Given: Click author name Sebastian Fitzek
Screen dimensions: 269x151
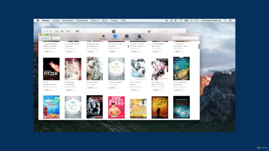Looking at the screenshot, I should point(50,87).
